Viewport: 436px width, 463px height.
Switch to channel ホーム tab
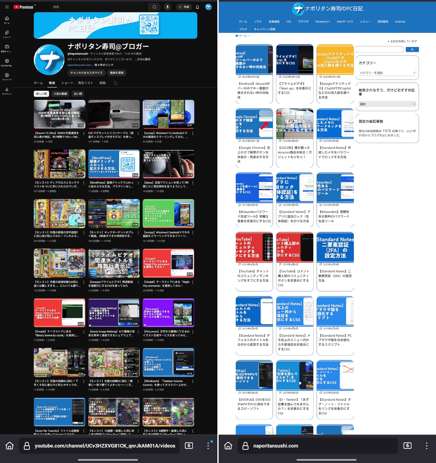tap(38, 83)
